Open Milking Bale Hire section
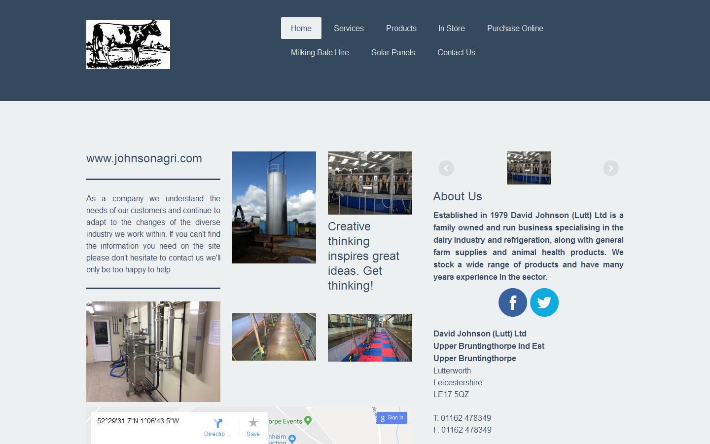The width and height of the screenshot is (710, 444). click(319, 52)
